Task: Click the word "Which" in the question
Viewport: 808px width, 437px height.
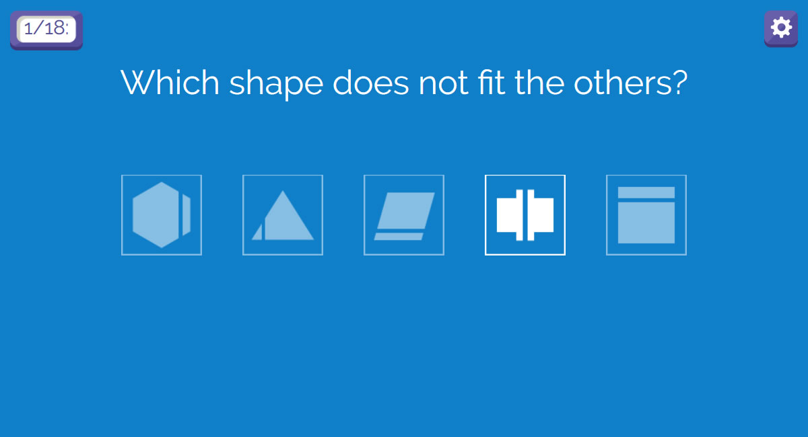Action: tap(170, 83)
